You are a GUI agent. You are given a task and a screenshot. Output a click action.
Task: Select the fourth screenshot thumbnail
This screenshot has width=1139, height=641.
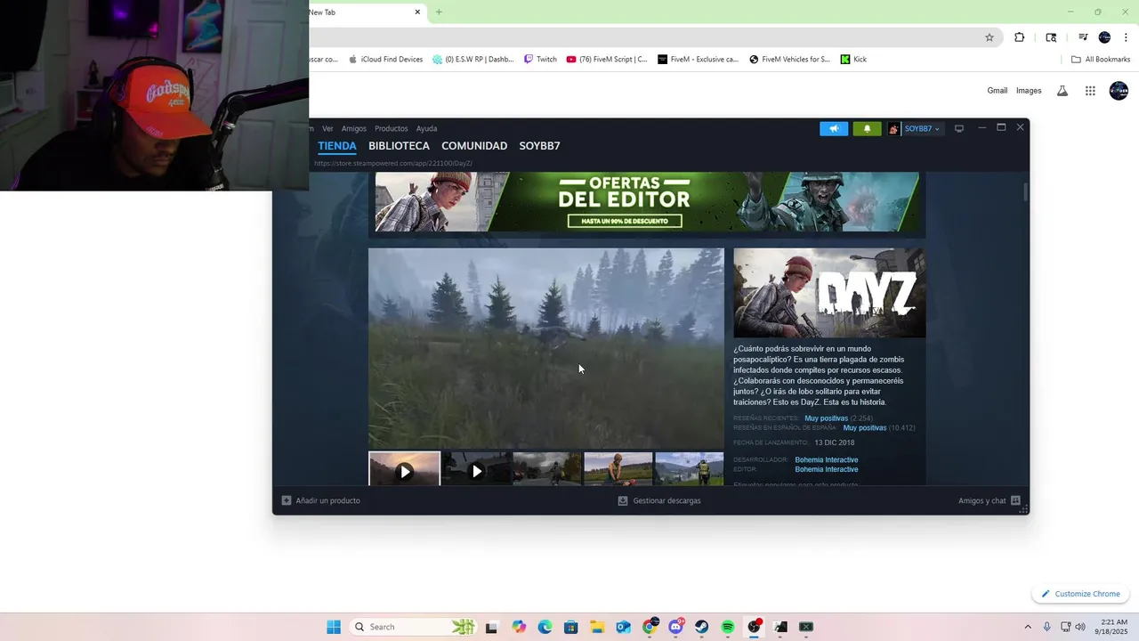tap(618, 469)
